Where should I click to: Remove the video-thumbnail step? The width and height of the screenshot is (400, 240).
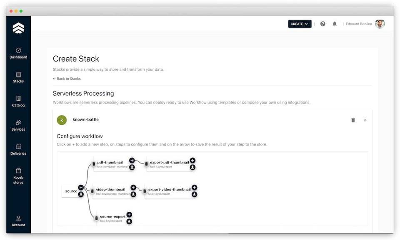point(92,191)
